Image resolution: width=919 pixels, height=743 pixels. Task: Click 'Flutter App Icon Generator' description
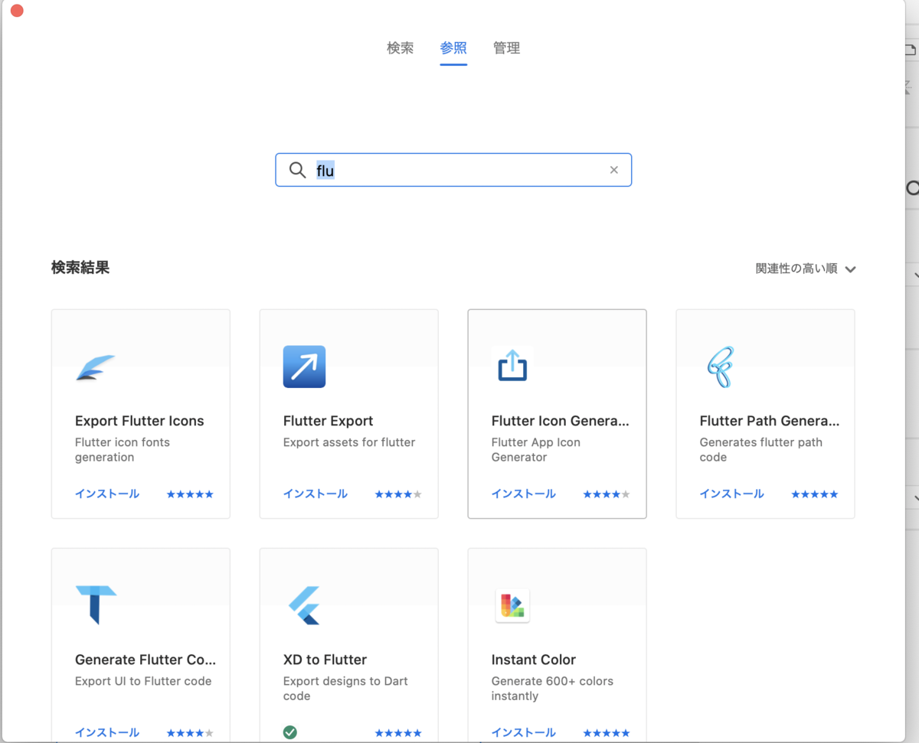tap(536, 450)
